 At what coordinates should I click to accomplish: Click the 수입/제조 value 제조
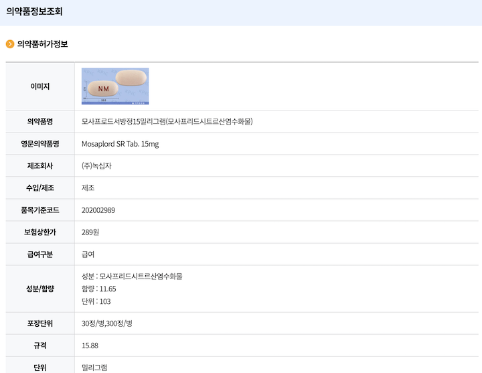(x=88, y=188)
